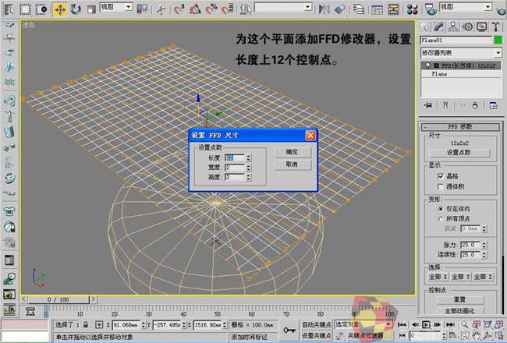Open the Schematic View icon
The width and height of the screenshot is (507, 343).
[393, 9]
